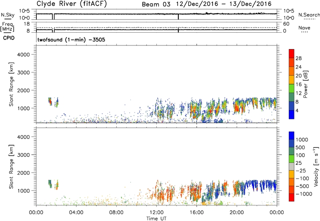Click the '60' Nave axis tick
This screenshot has width=320, height=221.
pos(286,24)
